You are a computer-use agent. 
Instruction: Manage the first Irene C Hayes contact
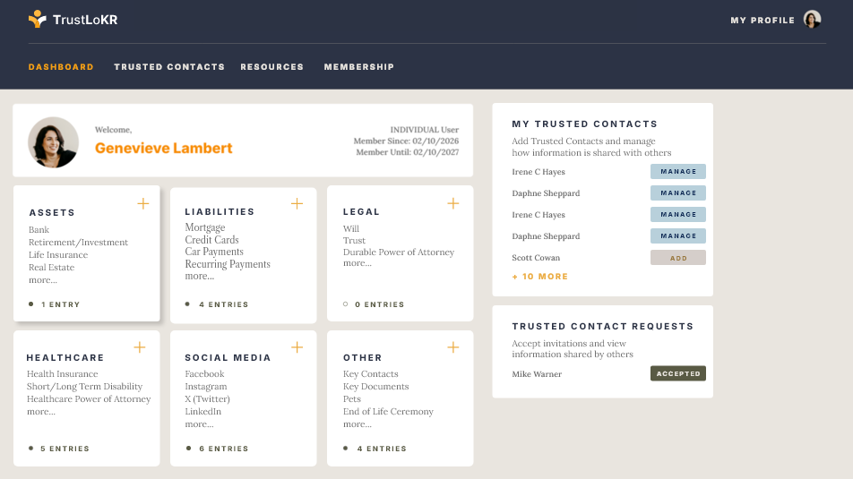click(x=677, y=171)
